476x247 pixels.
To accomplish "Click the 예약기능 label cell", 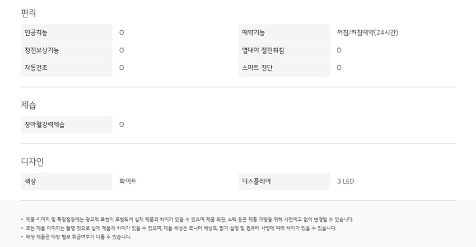I will coord(253,33).
